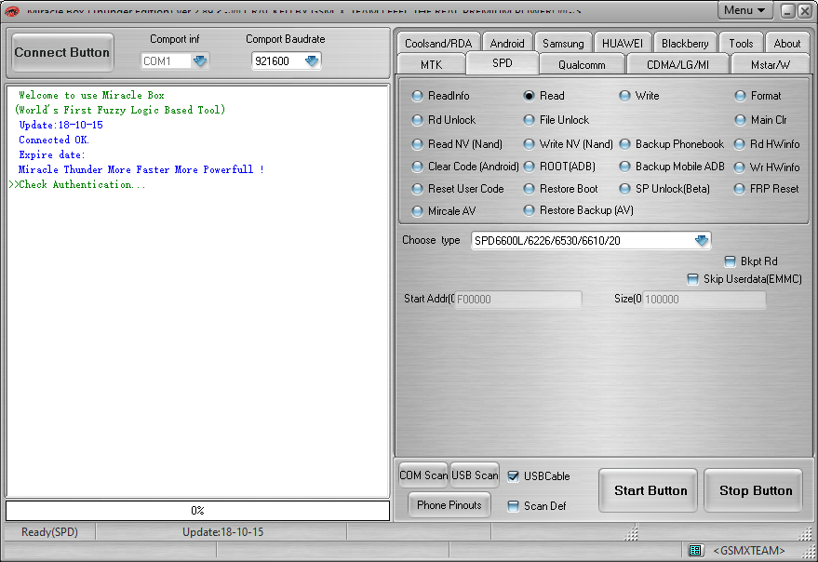Click the Size input field
Viewport: 818px width, 562px height.
(x=704, y=300)
